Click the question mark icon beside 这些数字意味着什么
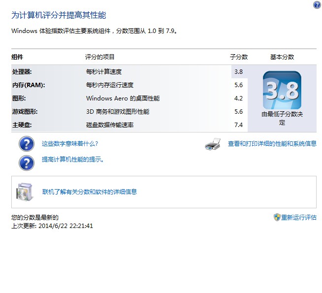The image size is (322, 293). tap(26, 144)
